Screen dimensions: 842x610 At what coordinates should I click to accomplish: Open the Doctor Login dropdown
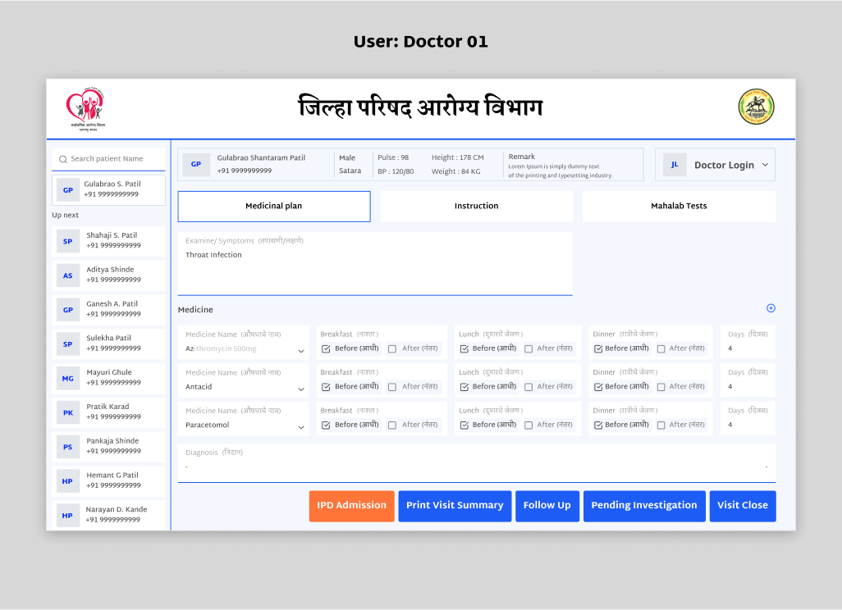click(x=765, y=165)
